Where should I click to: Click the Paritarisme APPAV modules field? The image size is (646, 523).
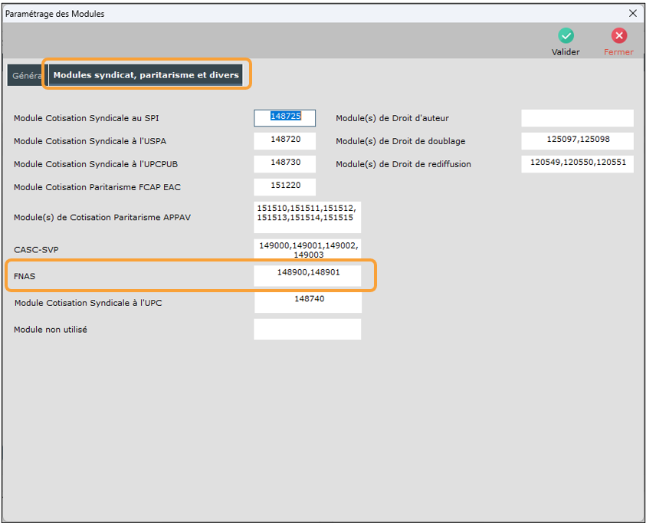click(x=307, y=217)
